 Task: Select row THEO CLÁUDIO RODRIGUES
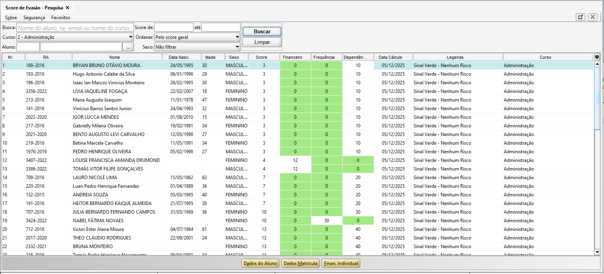tap(298, 238)
